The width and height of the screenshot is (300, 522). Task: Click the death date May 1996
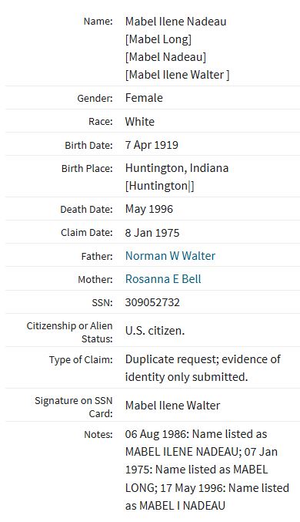pos(148,209)
